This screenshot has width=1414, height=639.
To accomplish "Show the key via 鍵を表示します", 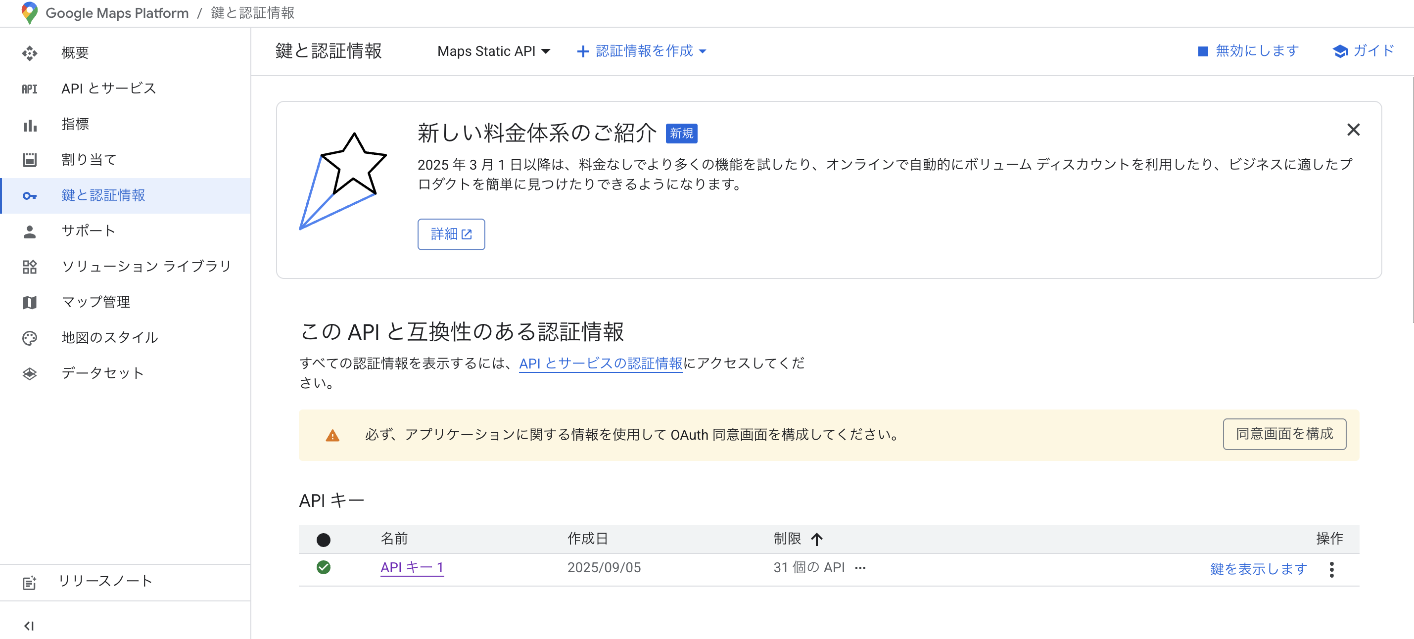I will click(x=1258, y=569).
